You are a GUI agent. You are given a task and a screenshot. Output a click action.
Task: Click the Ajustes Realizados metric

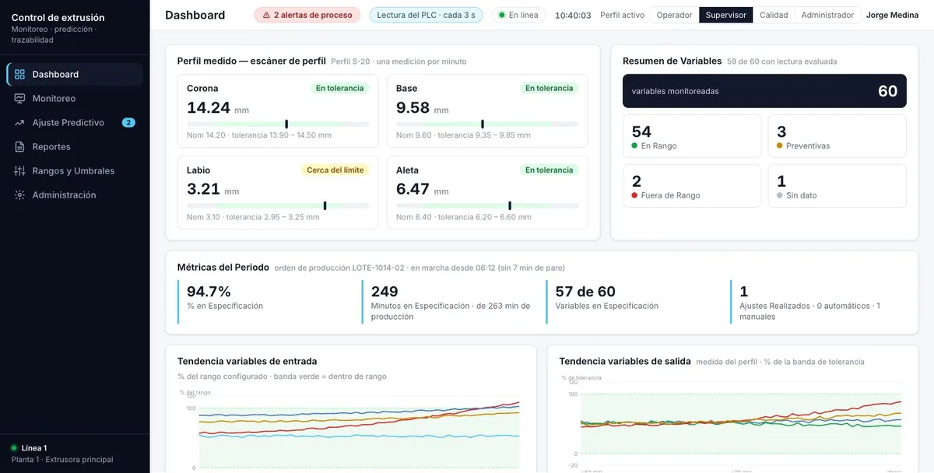[818, 301]
